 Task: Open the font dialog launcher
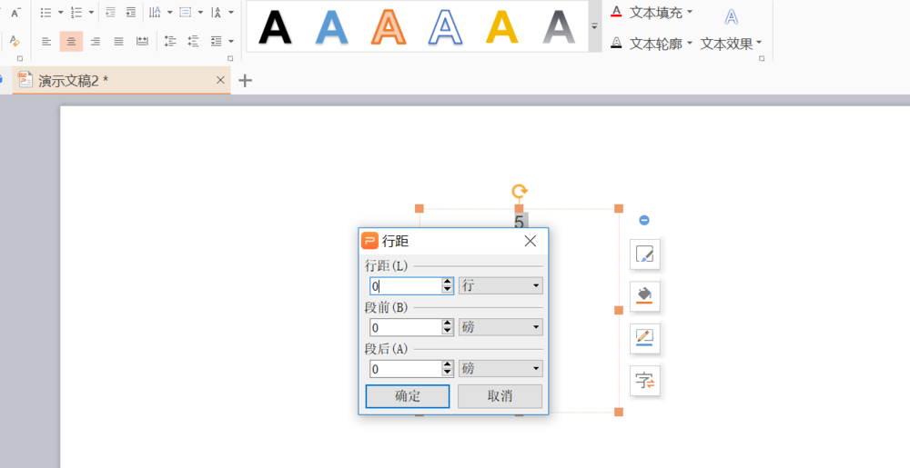coord(20,58)
